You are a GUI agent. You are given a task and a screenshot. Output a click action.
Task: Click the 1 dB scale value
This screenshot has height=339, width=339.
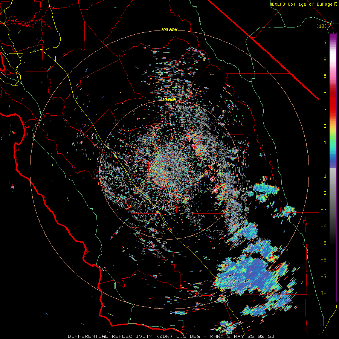(325, 143)
